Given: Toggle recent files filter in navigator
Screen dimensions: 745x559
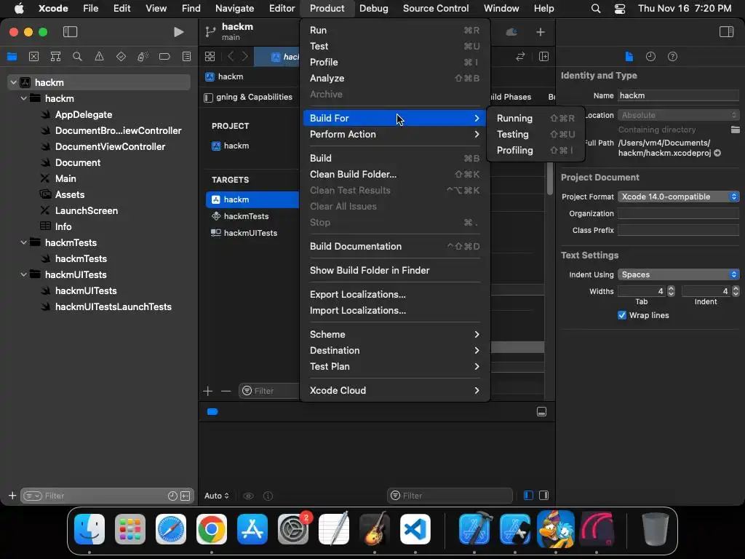Looking at the screenshot, I should click(172, 496).
